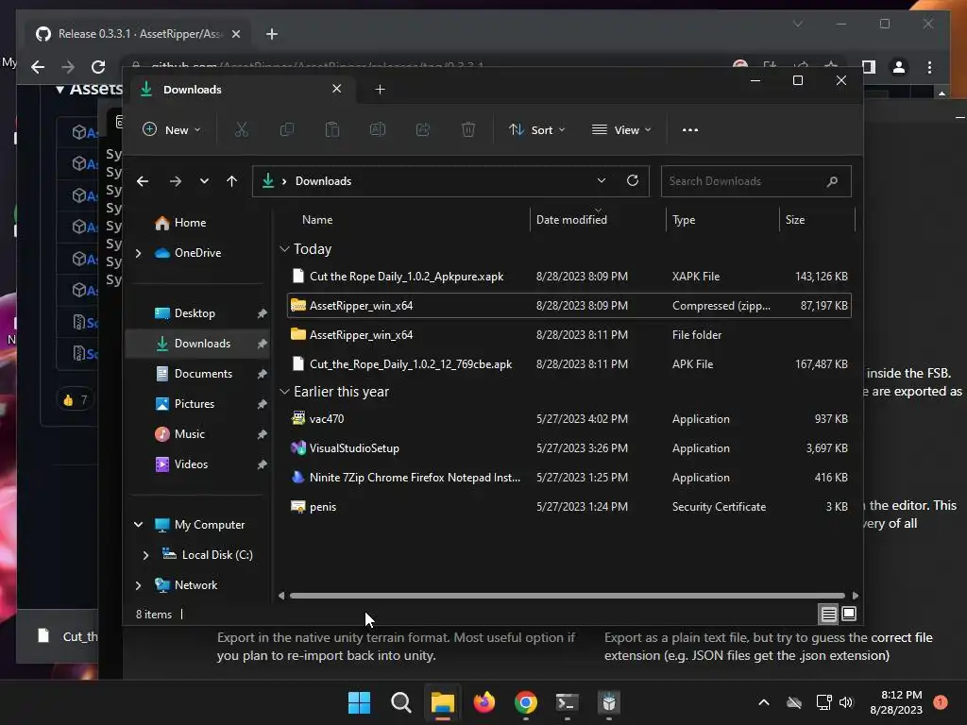Open recent locations chevron dropdown

204,181
